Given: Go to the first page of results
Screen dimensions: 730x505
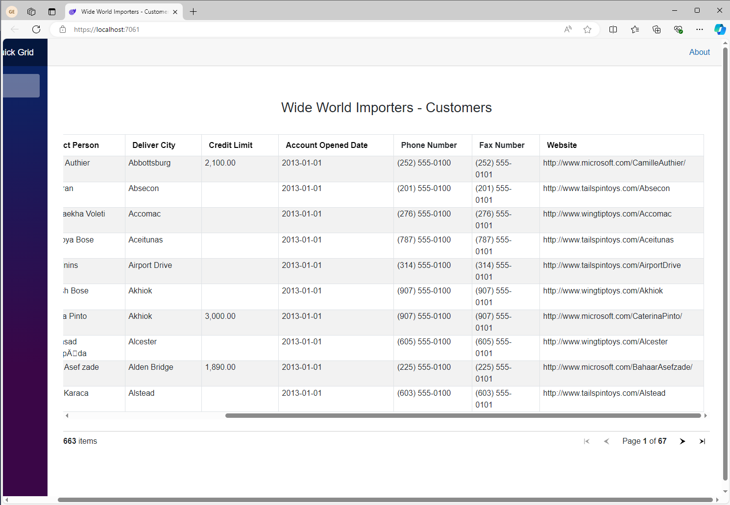Looking at the screenshot, I should tap(586, 441).
